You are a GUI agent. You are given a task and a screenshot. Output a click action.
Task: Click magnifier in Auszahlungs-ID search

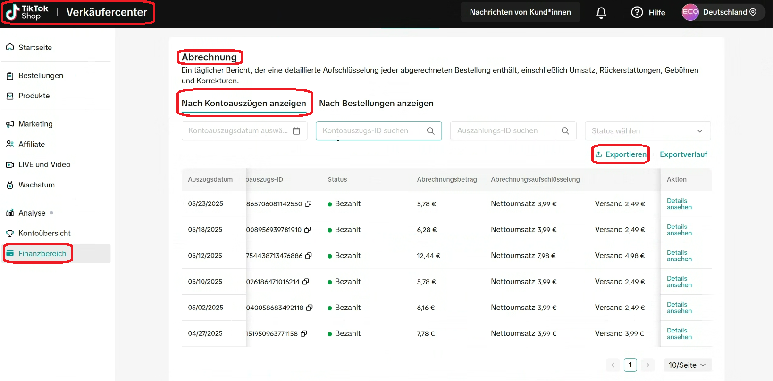(565, 131)
